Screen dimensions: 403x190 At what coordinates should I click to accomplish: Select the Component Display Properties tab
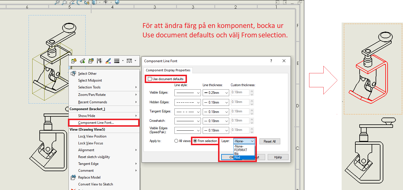tap(168, 70)
